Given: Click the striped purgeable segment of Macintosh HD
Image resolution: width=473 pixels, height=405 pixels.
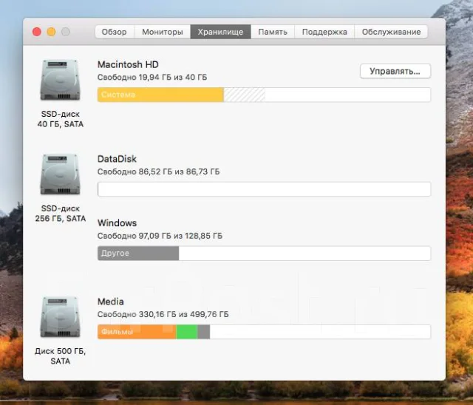Looking at the screenshot, I should click(x=245, y=95).
